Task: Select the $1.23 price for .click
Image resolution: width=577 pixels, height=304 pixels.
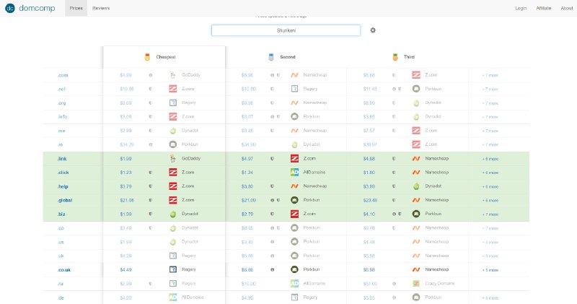Action: point(126,173)
